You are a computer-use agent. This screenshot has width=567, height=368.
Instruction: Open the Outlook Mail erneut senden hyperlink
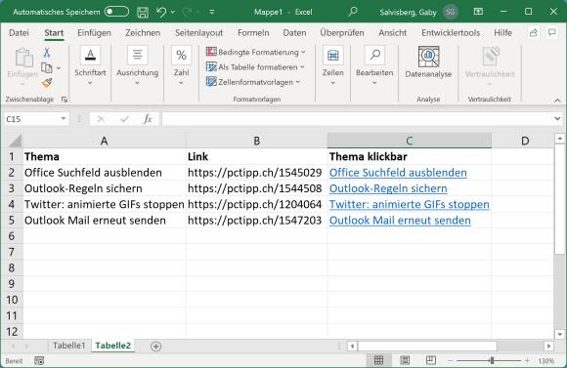pos(400,221)
